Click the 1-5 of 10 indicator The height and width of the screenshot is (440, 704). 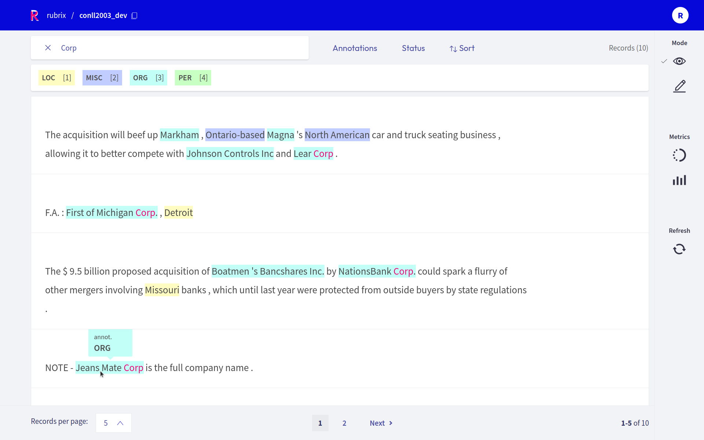coord(635,423)
